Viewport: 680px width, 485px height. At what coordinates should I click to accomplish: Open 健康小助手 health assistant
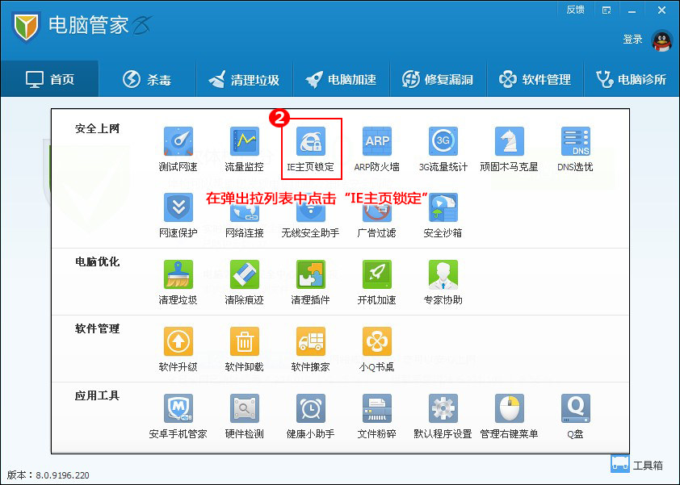(311, 416)
